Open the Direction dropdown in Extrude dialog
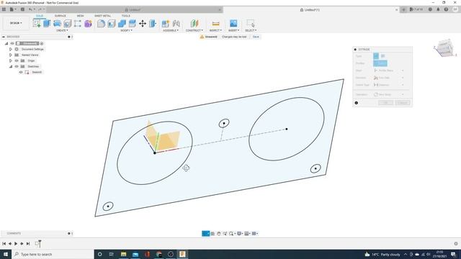This screenshot has width=461, height=259. pyautogui.click(x=390, y=78)
